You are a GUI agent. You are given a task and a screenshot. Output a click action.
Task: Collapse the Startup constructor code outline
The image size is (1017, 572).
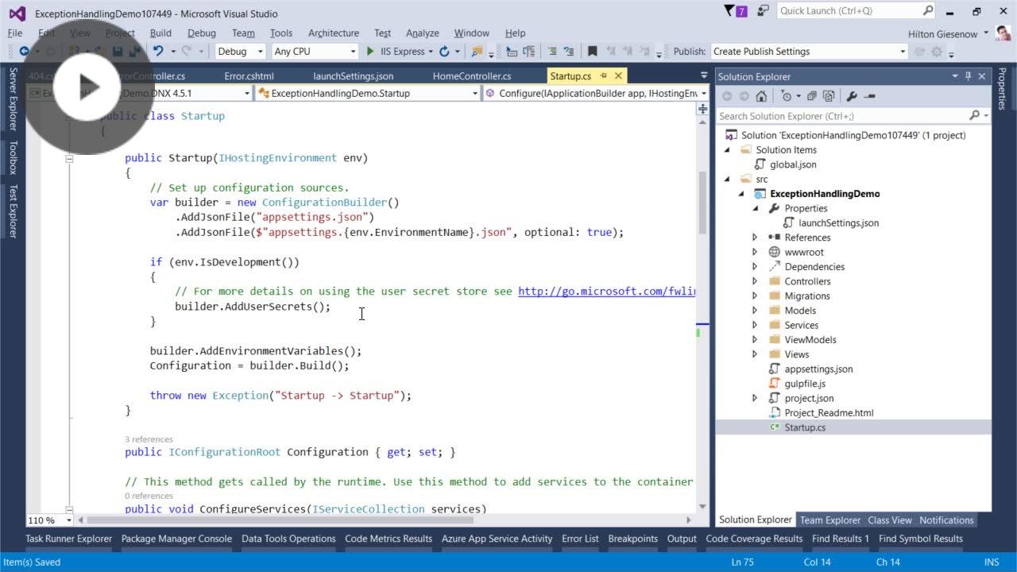pyautogui.click(x=69, y=158)
